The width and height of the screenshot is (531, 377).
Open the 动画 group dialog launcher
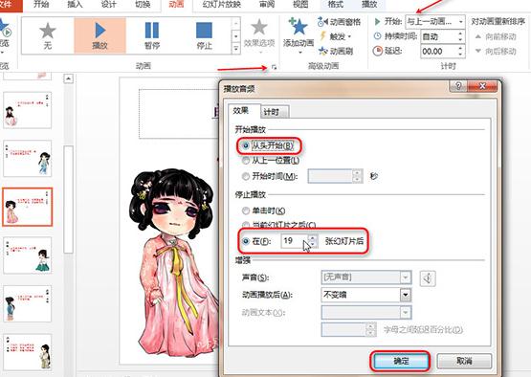(x=274, y=67)
